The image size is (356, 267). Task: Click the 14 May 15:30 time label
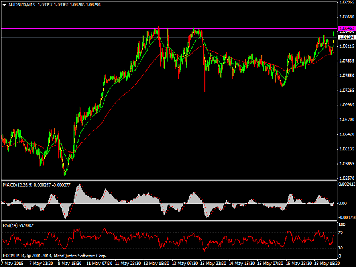(242, 264)
